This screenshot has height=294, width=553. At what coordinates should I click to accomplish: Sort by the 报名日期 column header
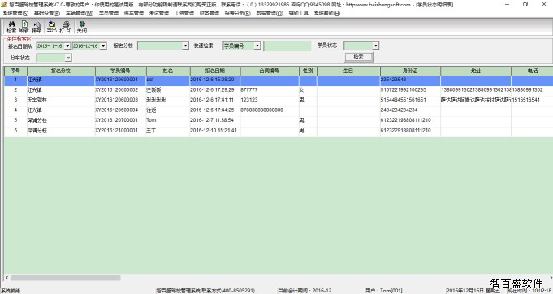pyautogui.click(x=215, y=71)
